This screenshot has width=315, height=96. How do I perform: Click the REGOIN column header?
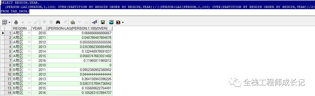click(x=22, y=28)
